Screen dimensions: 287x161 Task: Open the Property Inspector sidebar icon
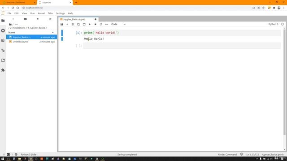[3, 51]
